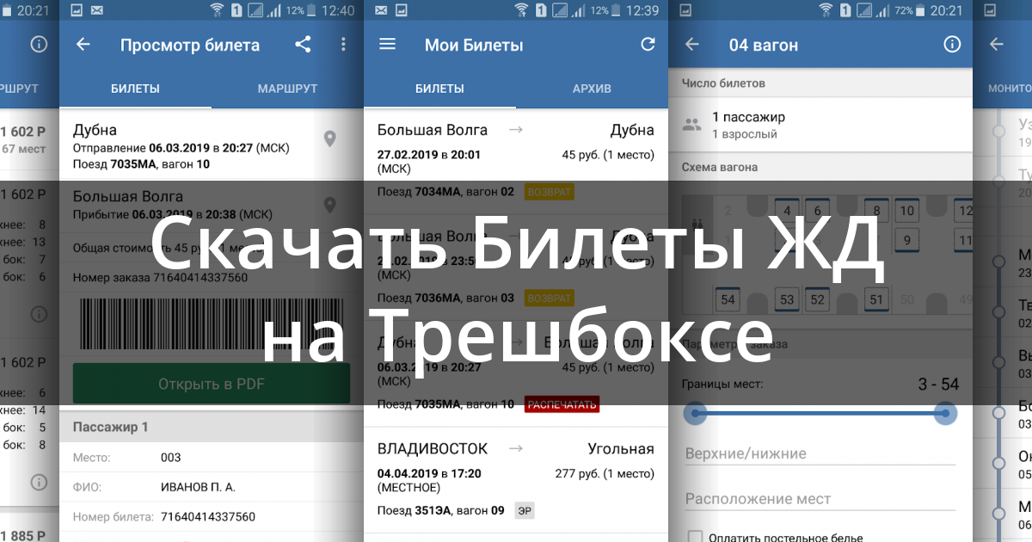Open 27.02.2019 в 20:01 Большая Волга → Дубна ticket
Viewport: 1032px width, 542px height.
tap(516, 162)
